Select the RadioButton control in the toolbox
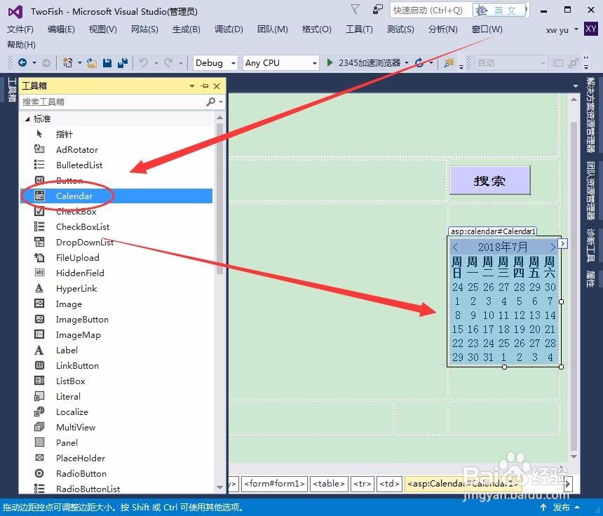The height and width of the screenshot is (516, 603). point(116,473)
